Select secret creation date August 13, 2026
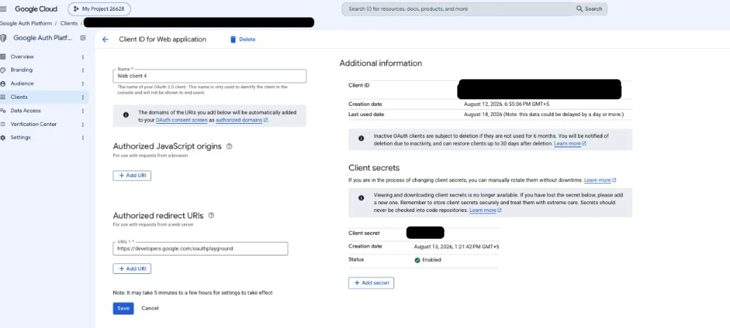Image resolution: width=730 pixels, height=328 pixels. (x=457, y=247)
